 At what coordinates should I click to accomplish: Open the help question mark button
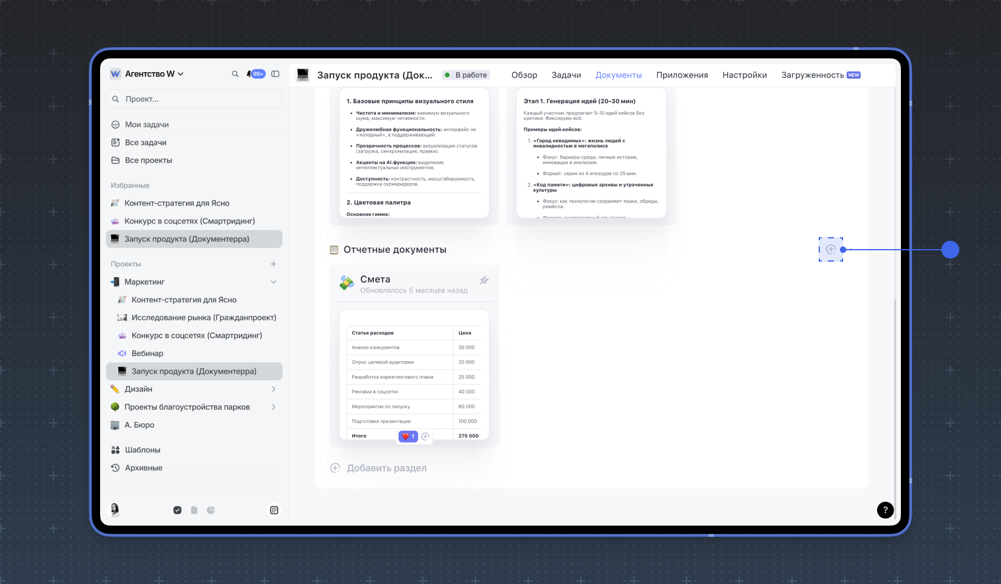885,510
